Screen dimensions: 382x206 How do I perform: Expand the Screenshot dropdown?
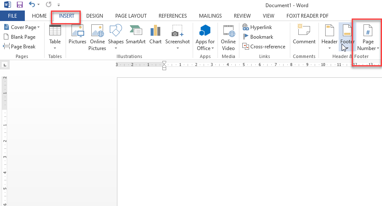178,37
